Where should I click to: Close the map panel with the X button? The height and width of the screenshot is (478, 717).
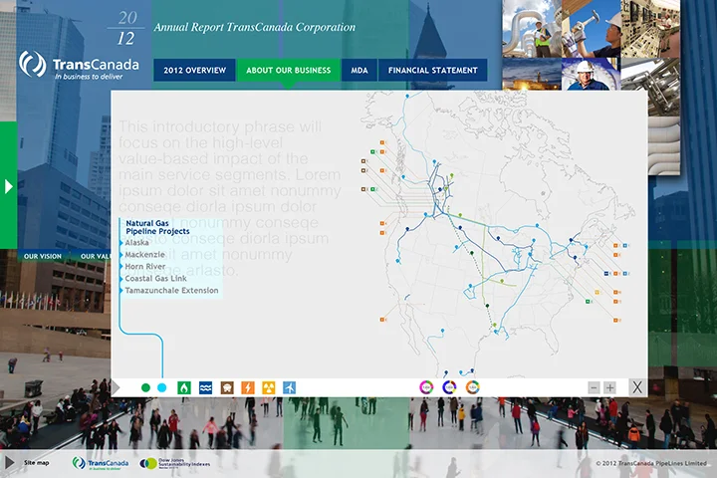tap(637, 387)
